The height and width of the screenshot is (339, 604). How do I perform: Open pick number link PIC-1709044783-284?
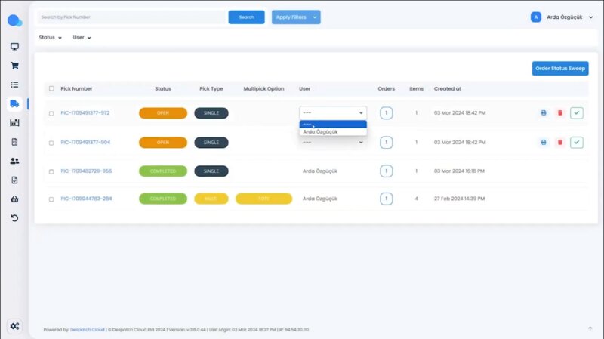pos(86,199)
